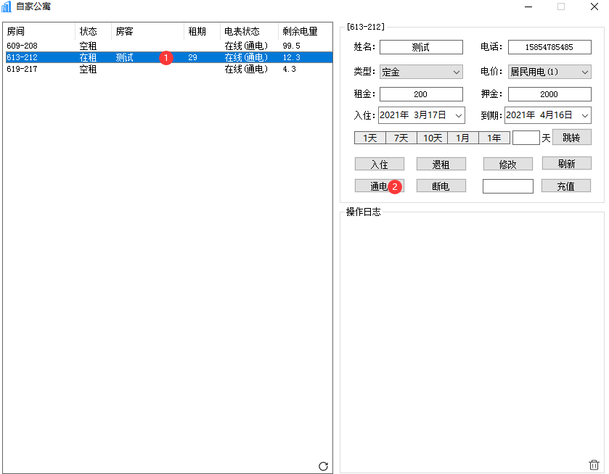Select the 1月 duration button
Viewport: 609px width, 474px height.
pyautogui.click(x=463, y=138)
